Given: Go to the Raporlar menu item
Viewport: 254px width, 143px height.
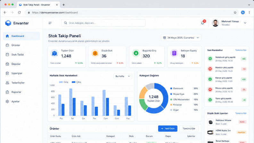Looking at the screenshot, I should [x=21, y=92].
